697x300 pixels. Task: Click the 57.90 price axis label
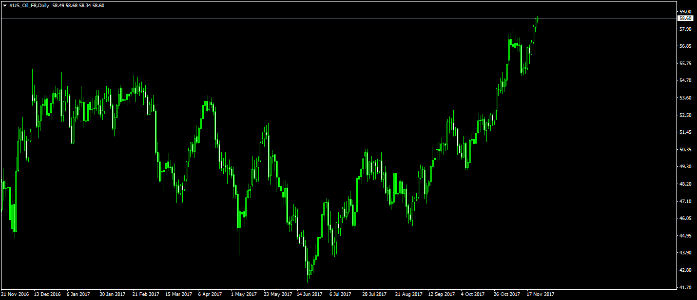pyautogui.click(x=685, y=29)
